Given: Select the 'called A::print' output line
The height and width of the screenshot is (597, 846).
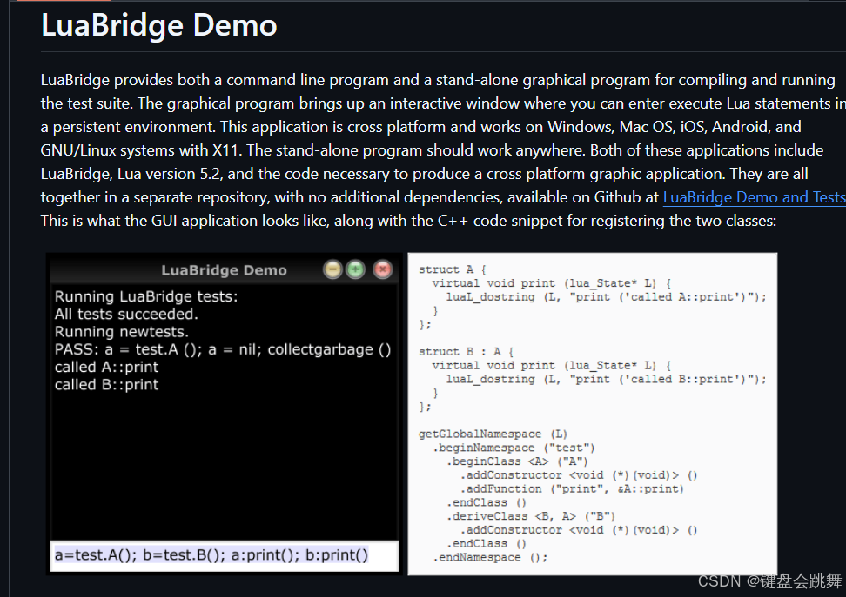Looking at the screenshot, I should 106,368.
